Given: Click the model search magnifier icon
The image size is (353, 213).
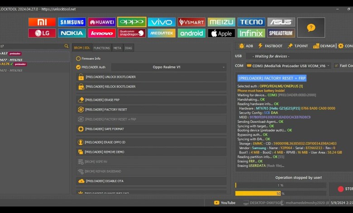Looking at the screenshot, I should point(67,46).
